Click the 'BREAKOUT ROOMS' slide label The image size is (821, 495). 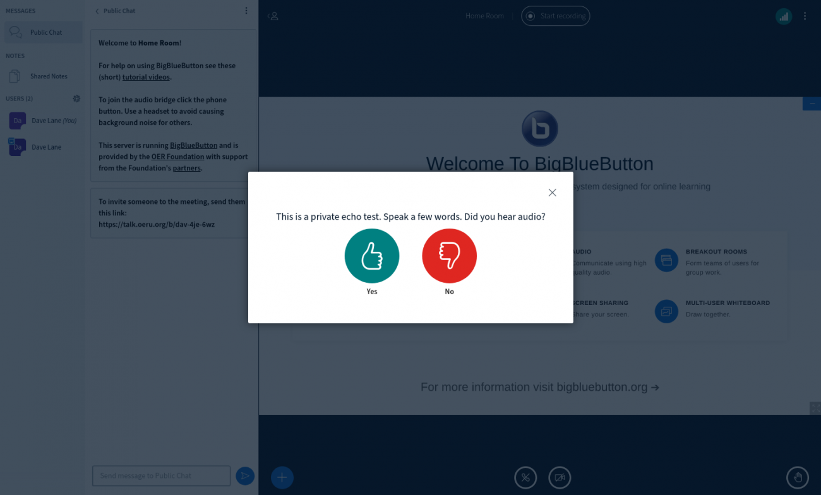pos(716,252)
